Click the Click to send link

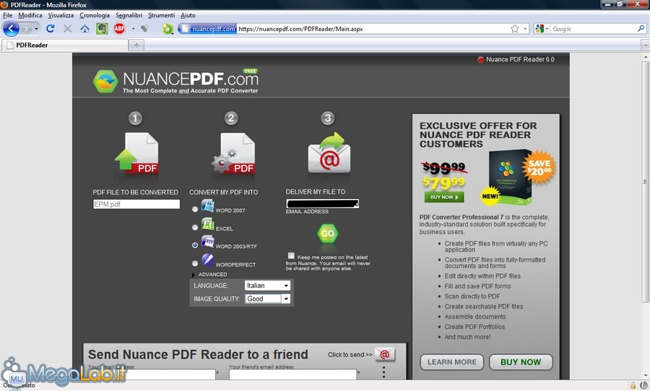[x=350, y=355]
